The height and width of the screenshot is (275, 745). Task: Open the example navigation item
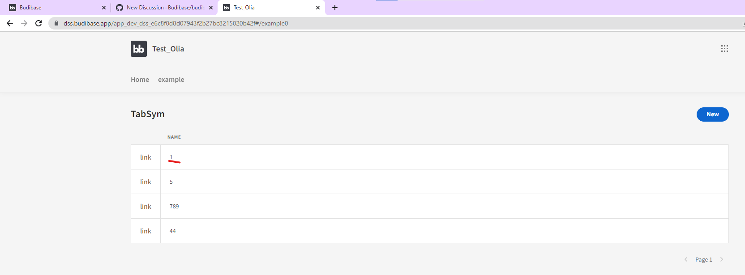pyautogui.click(x=171, y=80)
